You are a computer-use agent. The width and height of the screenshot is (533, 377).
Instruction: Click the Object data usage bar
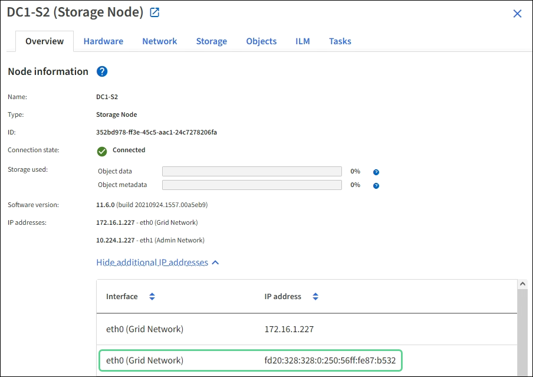[252, 171]
